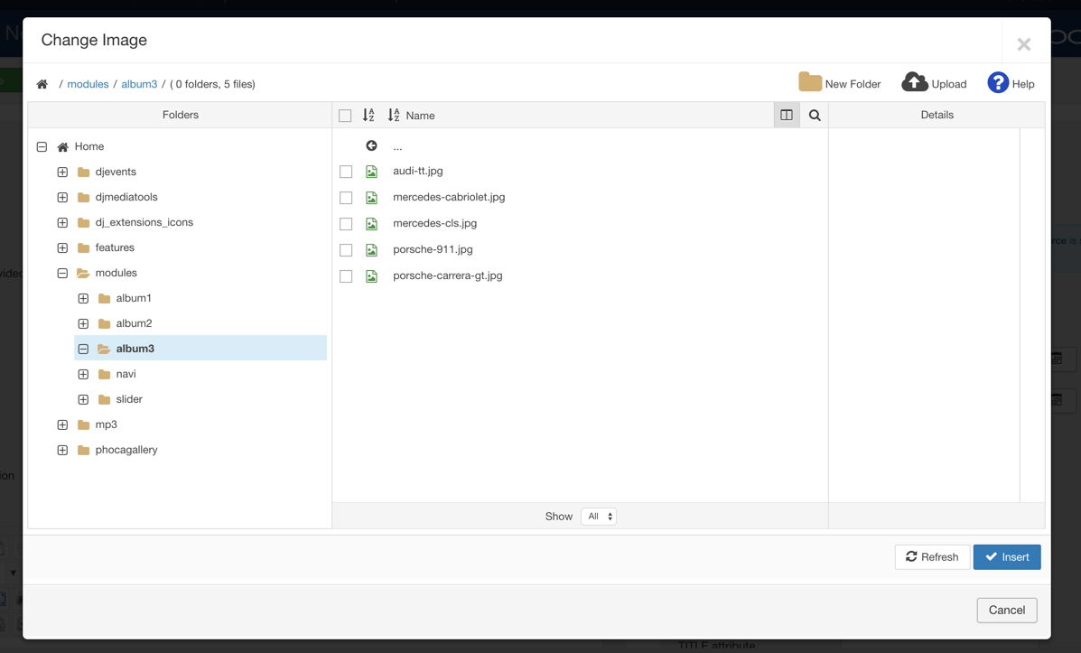Toggle the select-all files checkbox

tap(345, 116)
